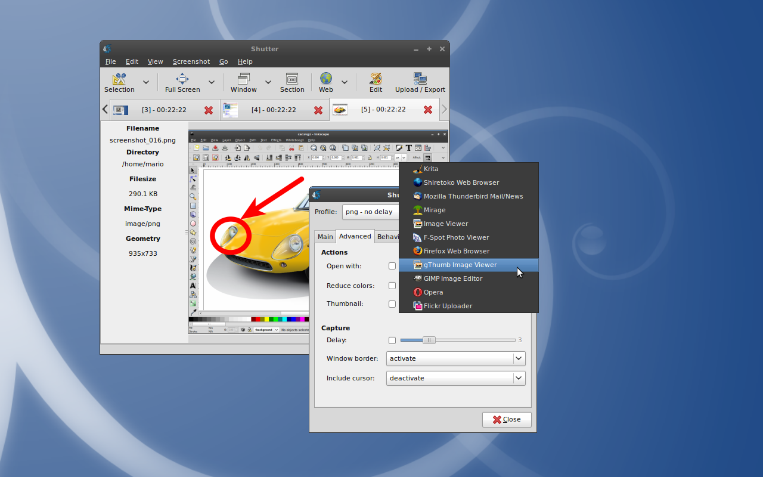Screen dimensions: 763x477
Task: Open the Edit drawing tool
Action: click(x=376, y=79)
